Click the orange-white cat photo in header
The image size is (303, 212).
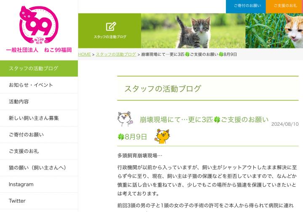(x=274, y=31)
